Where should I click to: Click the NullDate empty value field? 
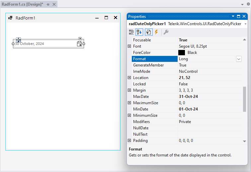[x=210, y=128]
